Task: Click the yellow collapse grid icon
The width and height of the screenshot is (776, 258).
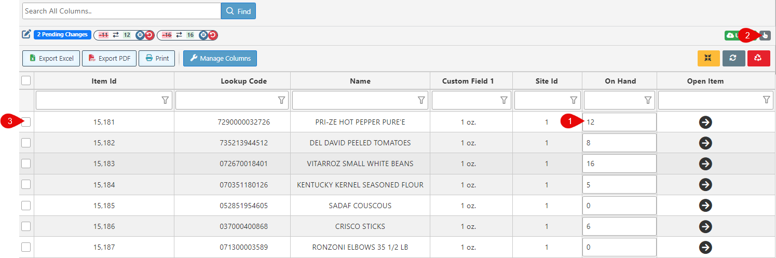Action: tap(708, 58)
